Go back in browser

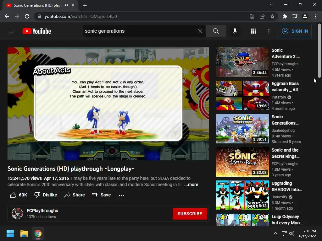tap(7, 16)
